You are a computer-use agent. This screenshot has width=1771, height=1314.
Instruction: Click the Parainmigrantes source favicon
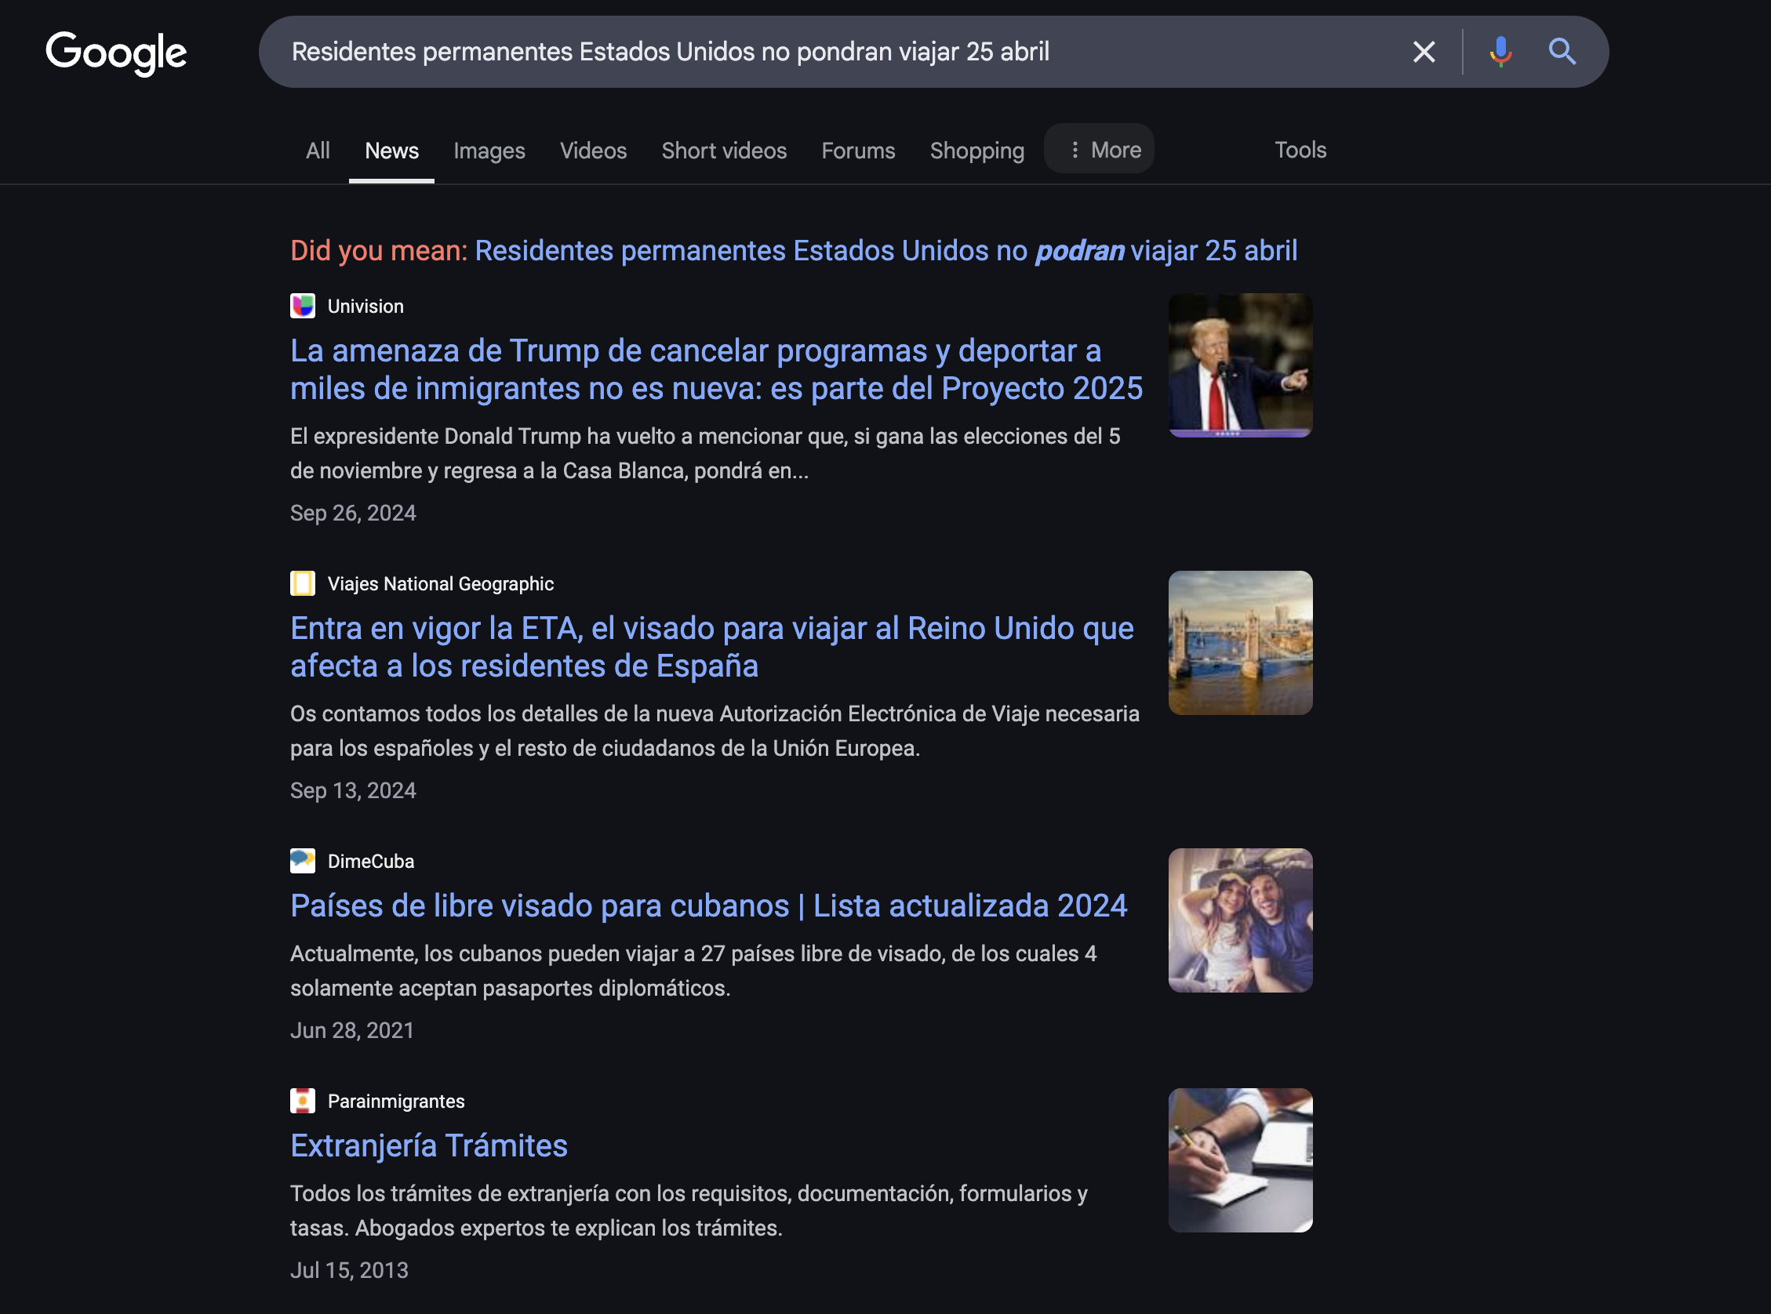tap(302, 1102)
